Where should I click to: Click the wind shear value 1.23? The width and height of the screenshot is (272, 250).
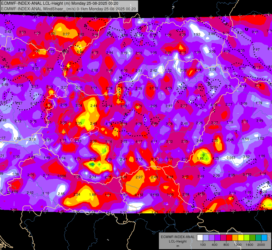(37, 33)
